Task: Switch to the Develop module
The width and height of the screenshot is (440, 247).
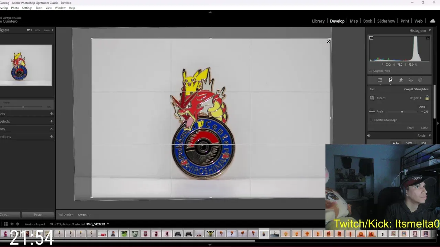Action: 337,21
